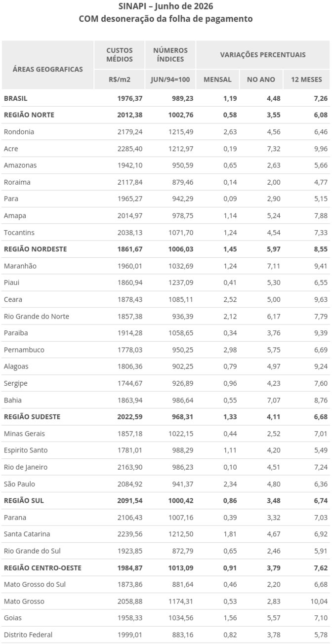This screenshot has width=332, height=644.
Task: Click the REGIÃO NORDESTE row label
Action: pos(35,249)
